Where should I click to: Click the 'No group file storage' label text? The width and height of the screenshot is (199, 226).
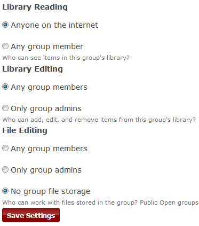[x=51, y=191]
